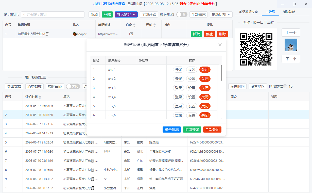Image resolution: width=312 pixels, height=193 pixels.
Task: Click the 上一个 button
Action: click(x=291, y=33)
